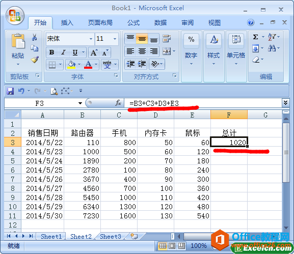Click the Merge and Center icon
294x254 pixels.
[x=167, y=51]
